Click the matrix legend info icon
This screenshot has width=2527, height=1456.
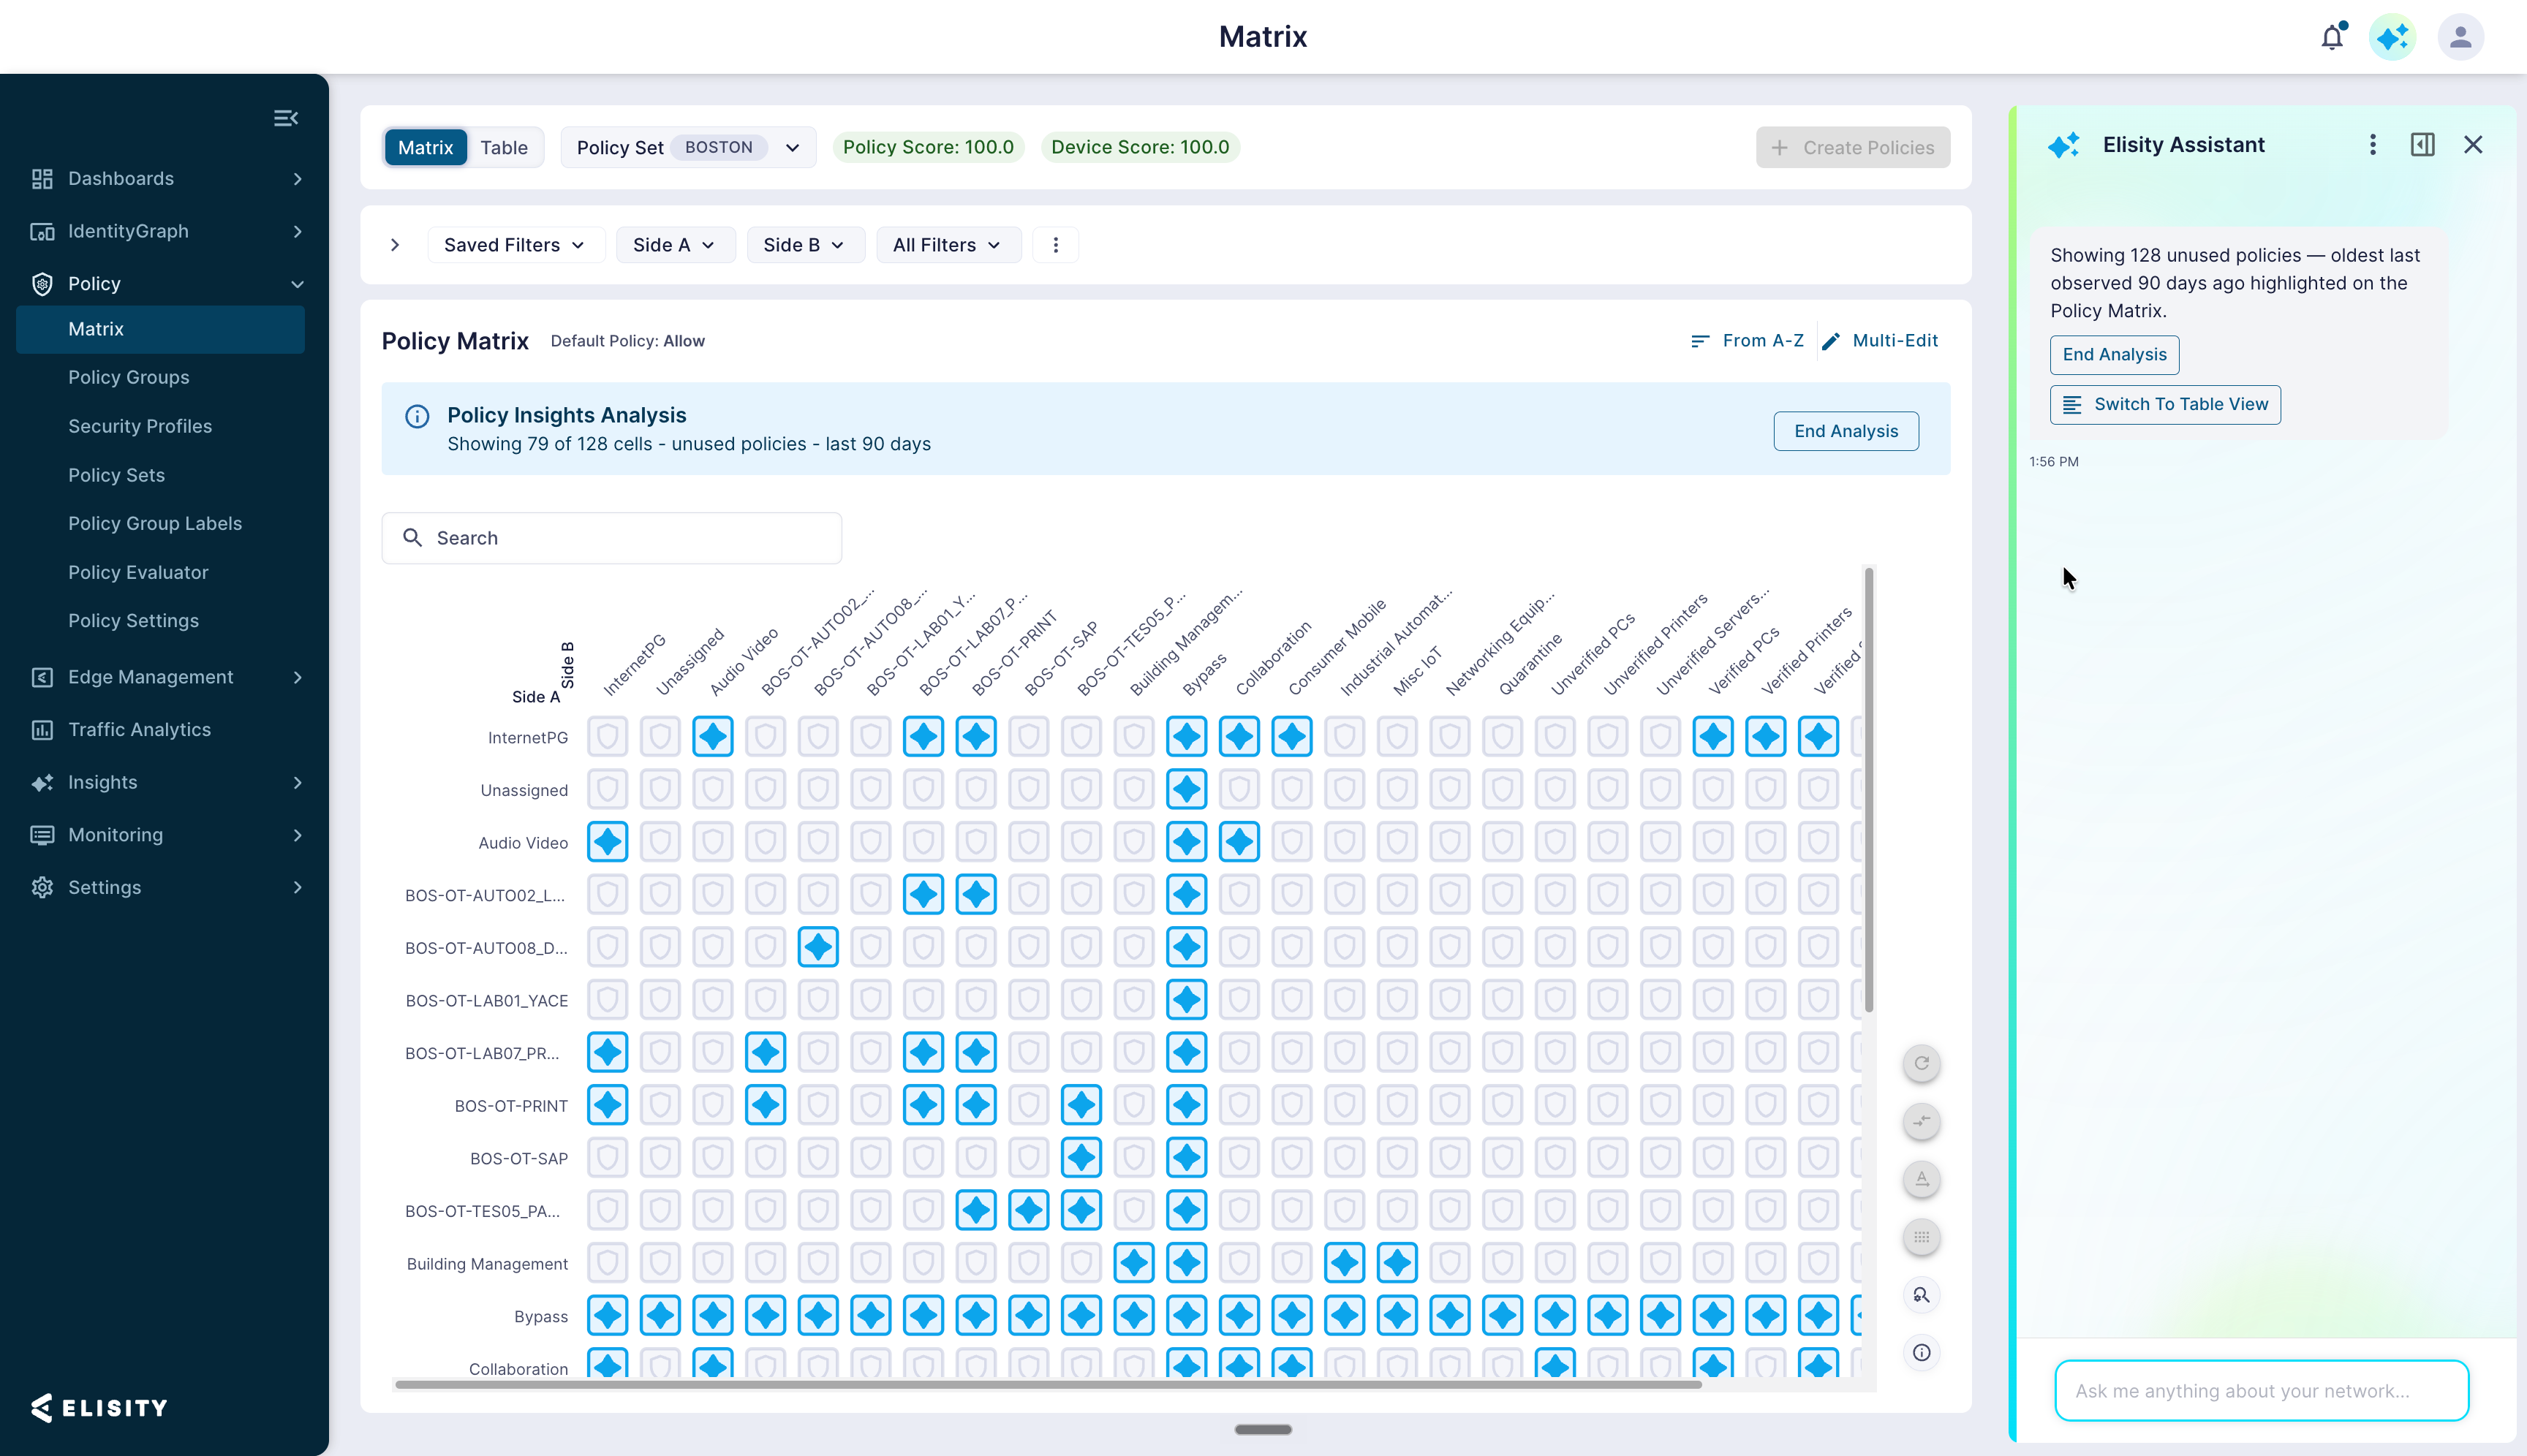click(x=1922, y=1353)
